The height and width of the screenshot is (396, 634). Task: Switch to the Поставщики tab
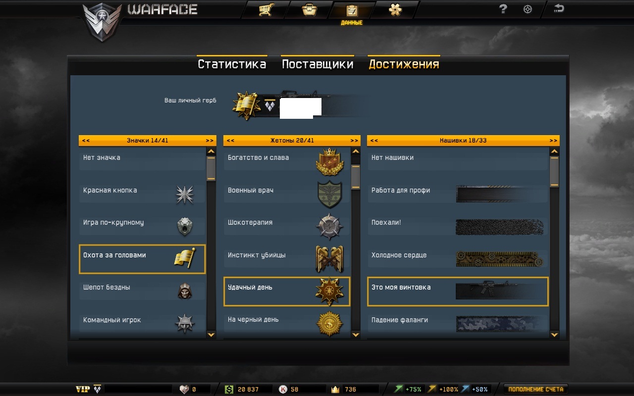click(317, 64)
